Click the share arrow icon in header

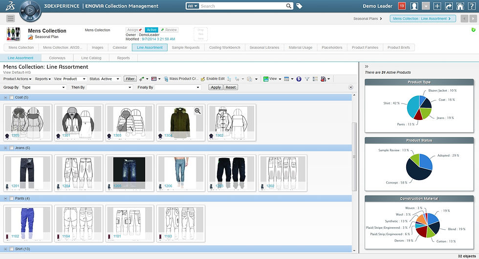449,6
